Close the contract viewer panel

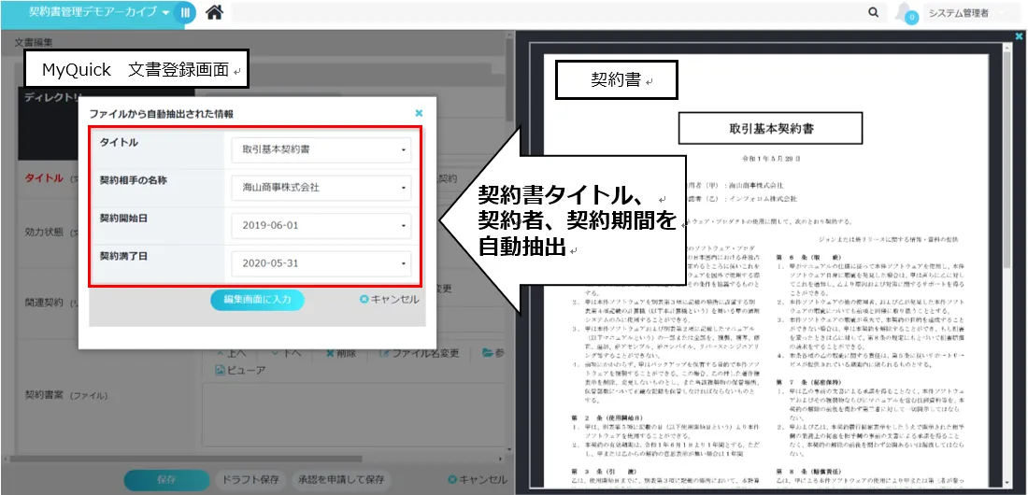(1018, 36)
